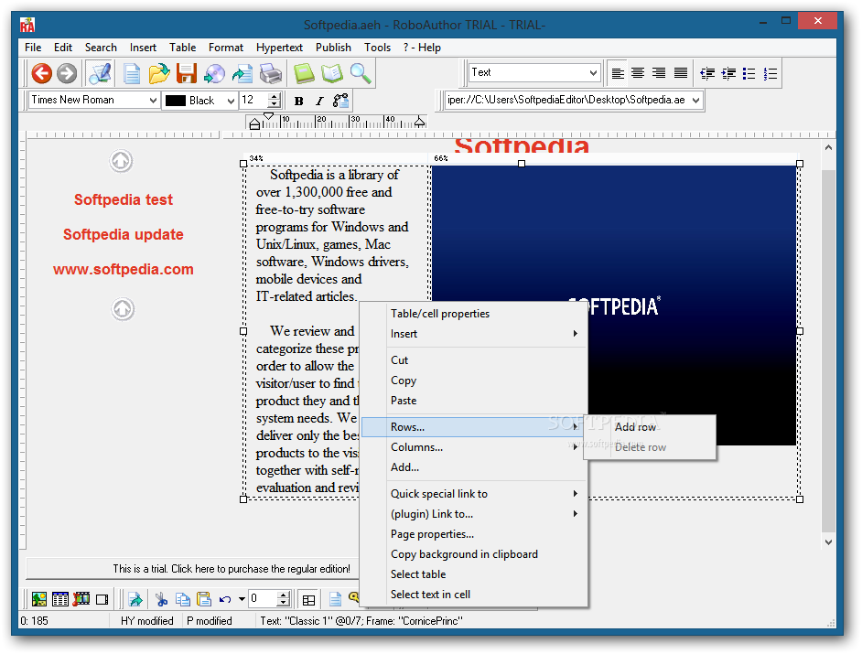Print the document via printer icon
Screen dimensions: 862x654
coord(271,73)
